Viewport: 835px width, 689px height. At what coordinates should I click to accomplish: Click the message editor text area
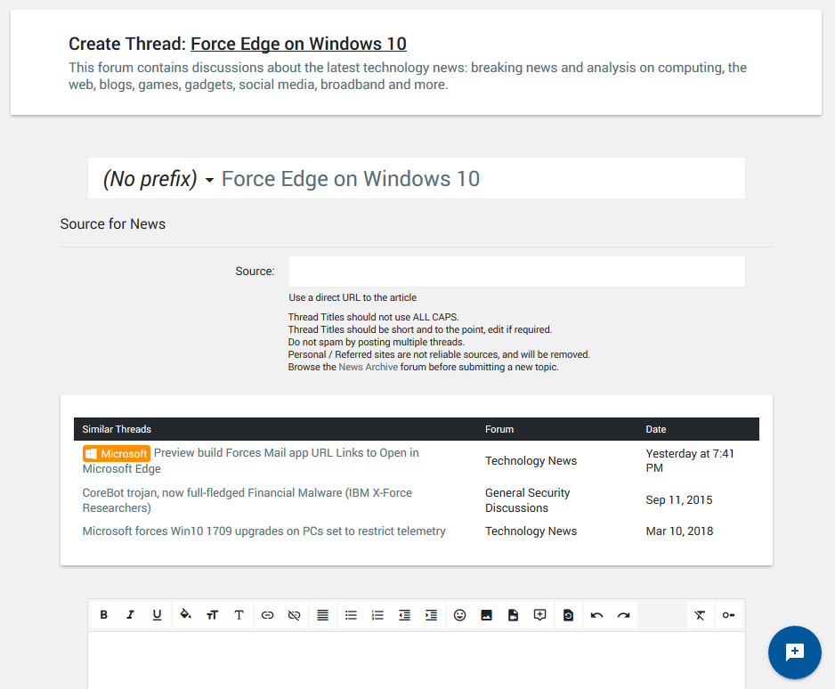pyautogui.click(x=417, y=661)
